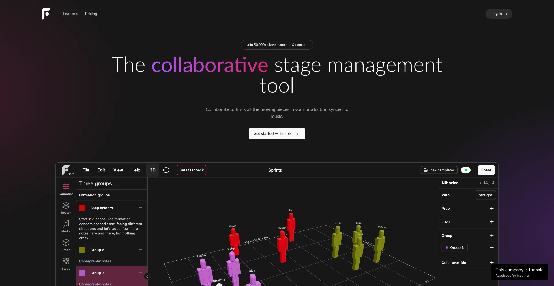This screenshot has height=286, width=554.
Task: Open the Media sidebar panel
Action: pos(66,227)
